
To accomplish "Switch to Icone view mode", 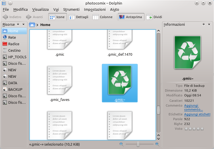I will (57, 17).
